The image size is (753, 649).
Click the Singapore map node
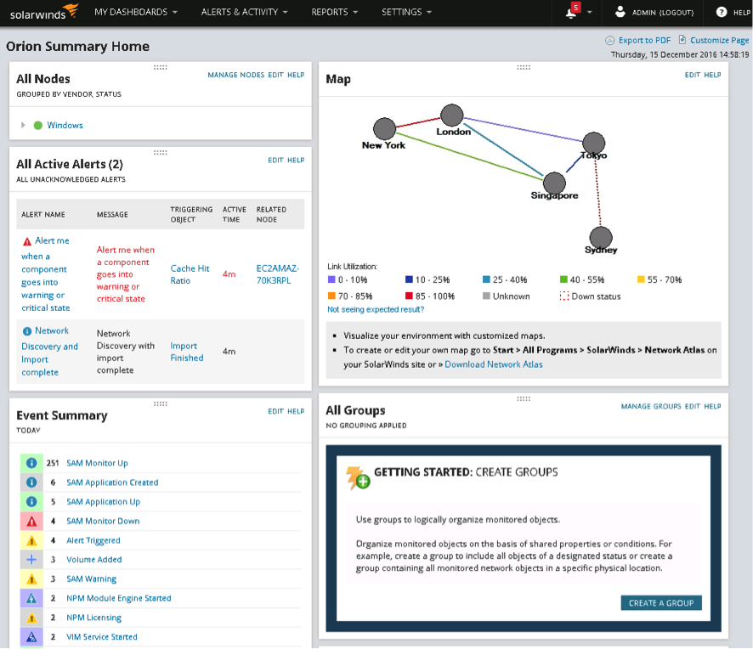pos(555,183)
